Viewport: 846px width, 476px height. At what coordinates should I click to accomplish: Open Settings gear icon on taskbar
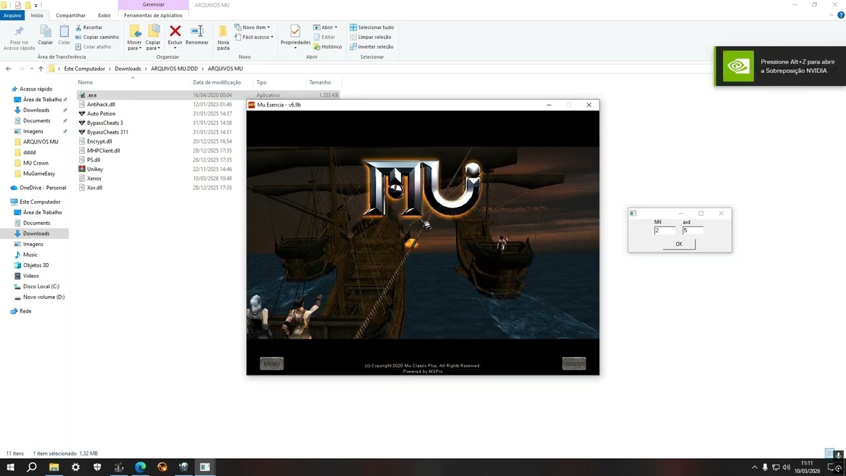[x=75, y=467]
